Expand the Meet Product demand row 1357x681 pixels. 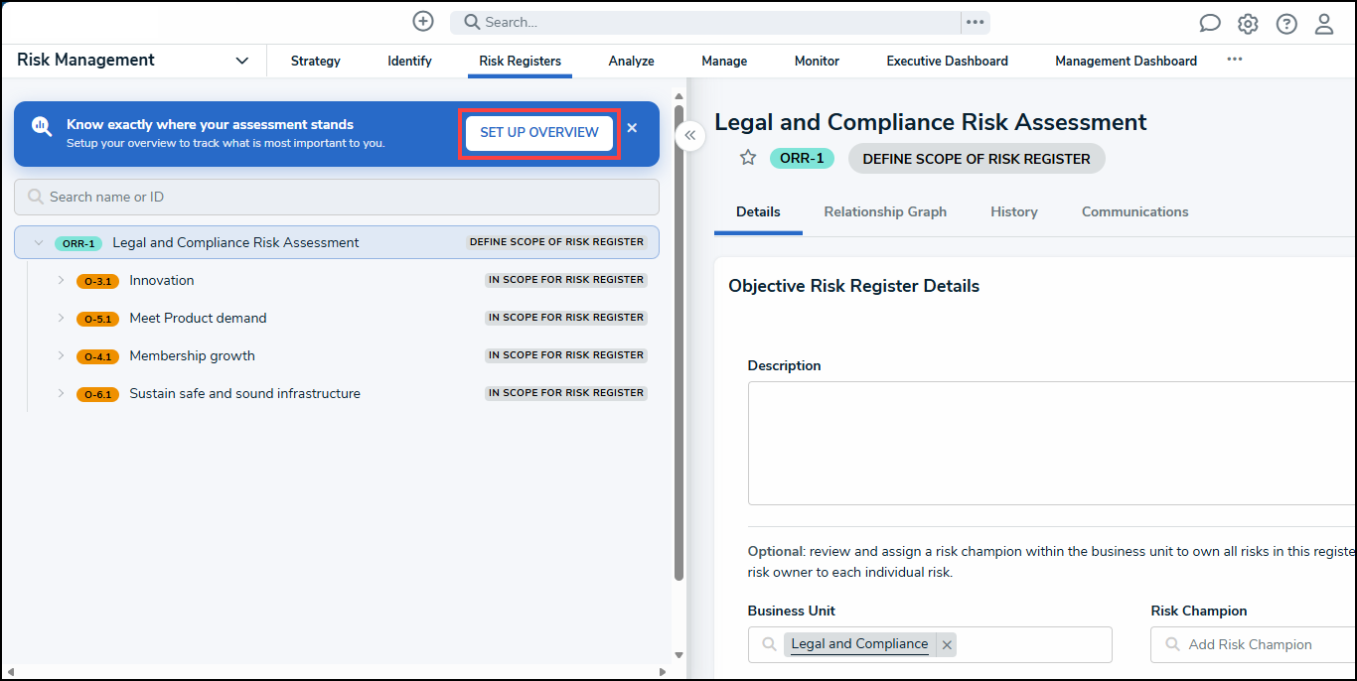[x=61, y=318]
